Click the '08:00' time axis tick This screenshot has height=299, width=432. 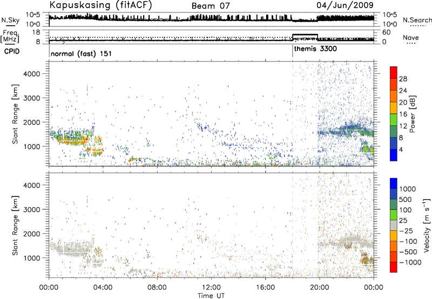click(157, 288)
